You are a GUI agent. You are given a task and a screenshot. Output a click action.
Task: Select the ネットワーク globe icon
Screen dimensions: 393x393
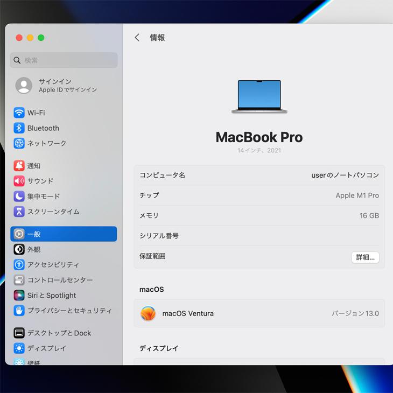19,143
